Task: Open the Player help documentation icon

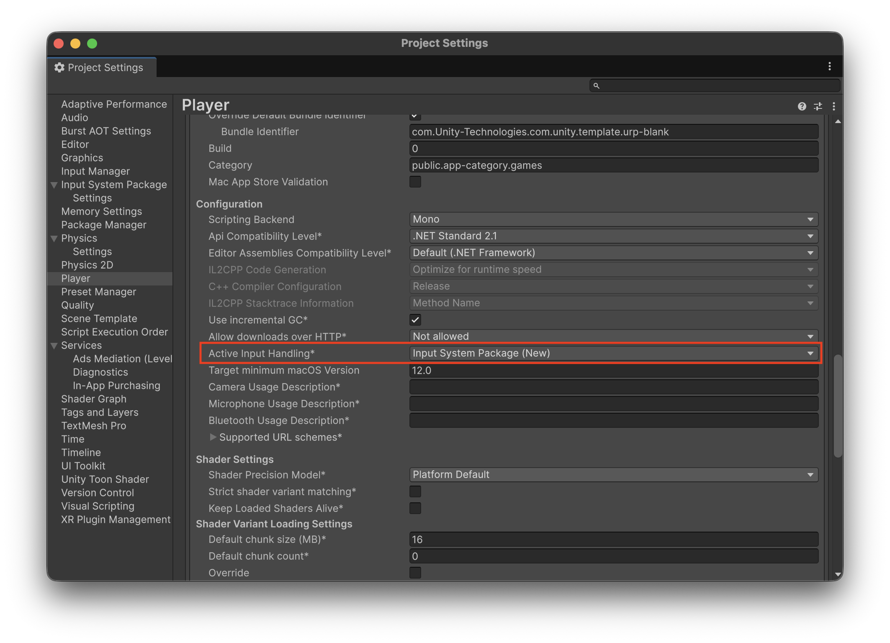Action: click(x=802, y=106)
